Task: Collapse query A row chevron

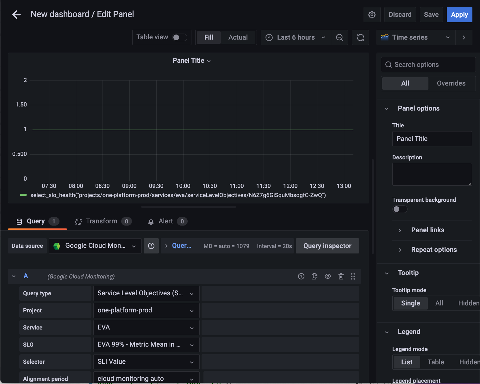Action: click(x=14, y=276)
